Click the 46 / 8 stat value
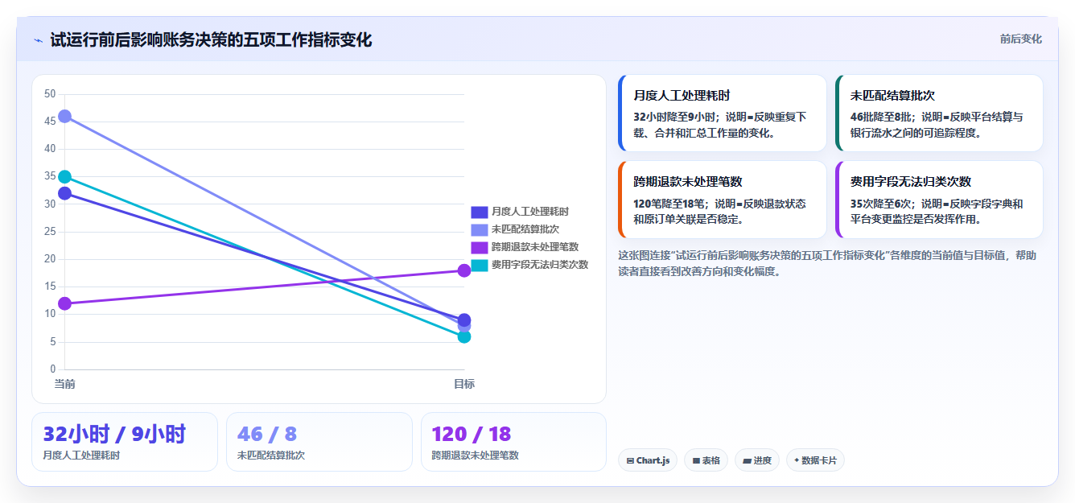 click(267, 435)
